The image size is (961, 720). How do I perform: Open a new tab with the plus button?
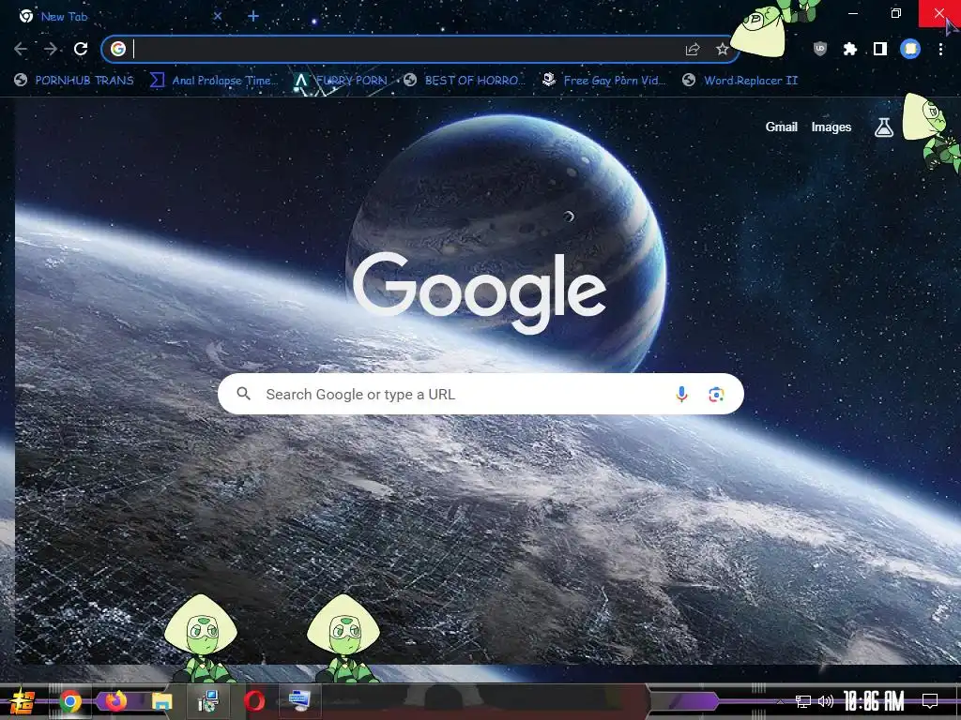click(253, 17)
